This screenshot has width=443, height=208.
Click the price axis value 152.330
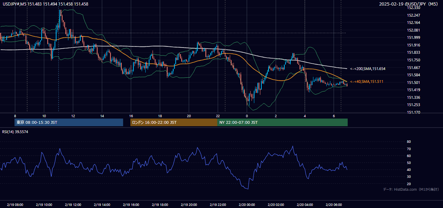tap(414, 8)
